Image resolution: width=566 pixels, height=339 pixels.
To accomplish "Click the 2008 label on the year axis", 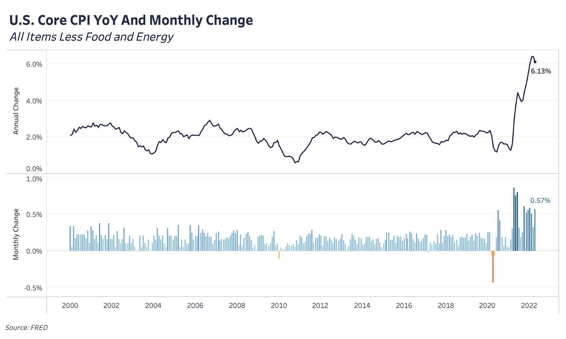I will tap(237, 306).
